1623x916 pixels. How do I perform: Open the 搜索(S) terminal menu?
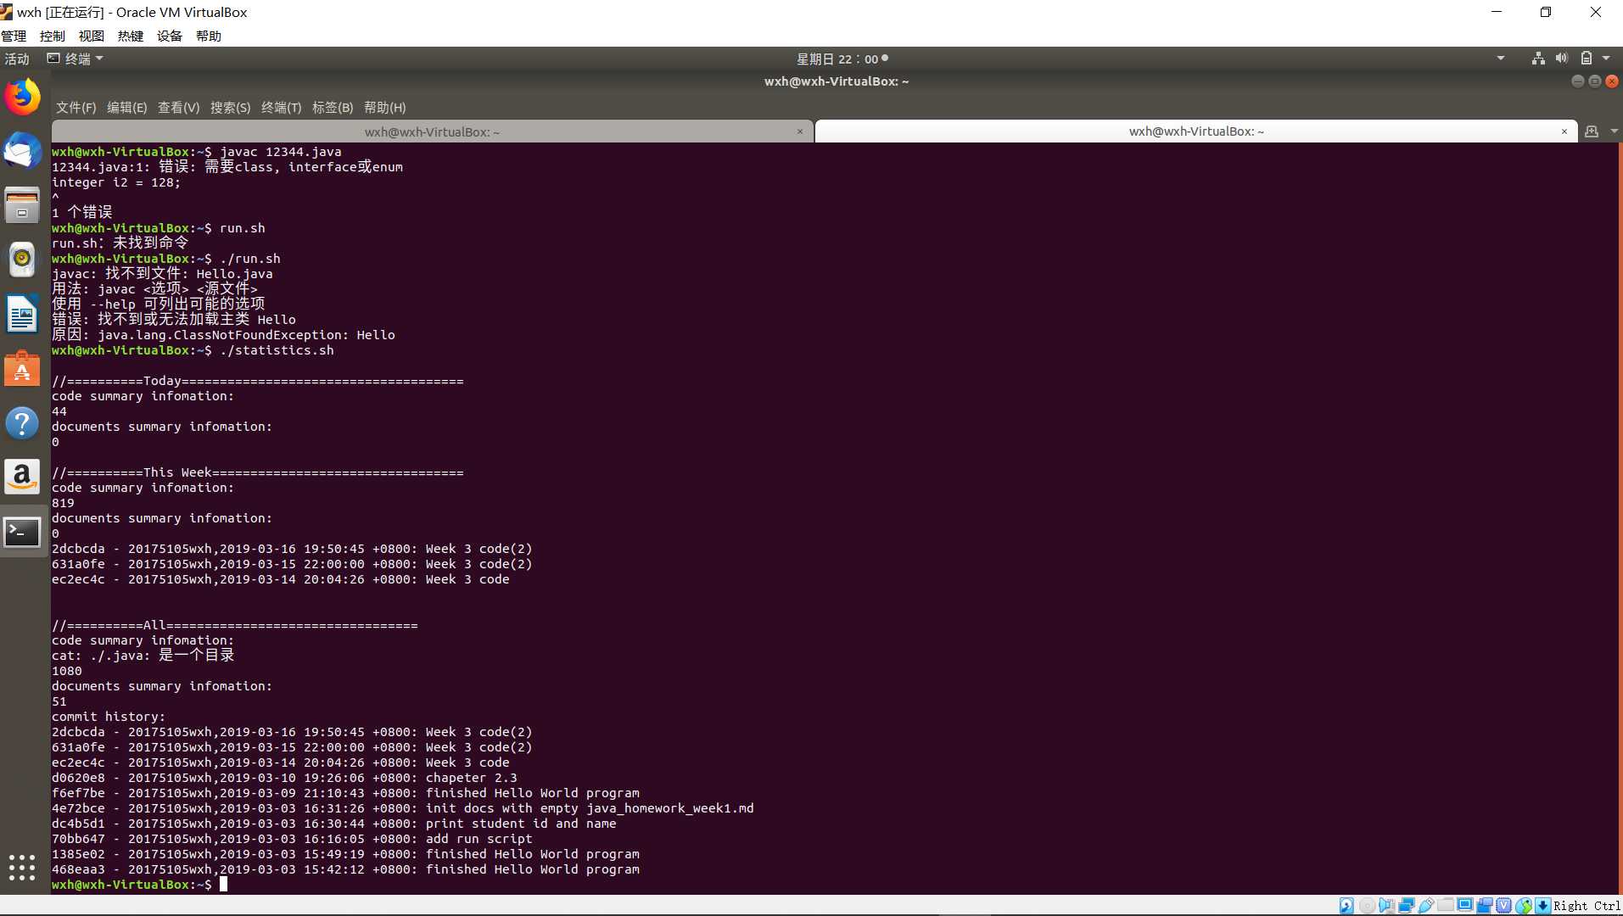click(x=231, y=108)
